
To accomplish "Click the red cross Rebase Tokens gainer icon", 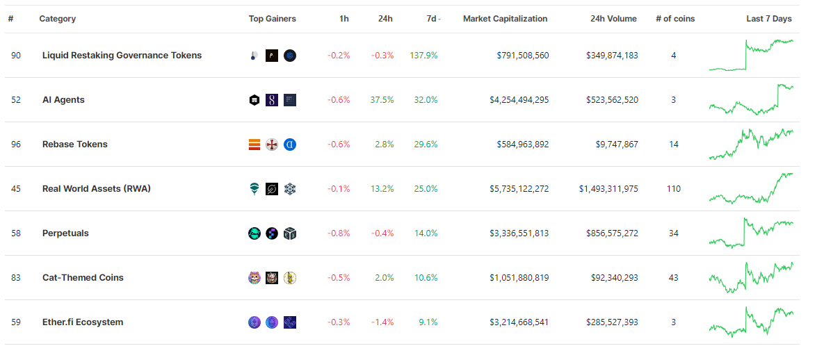I will [x=272, y=145].
